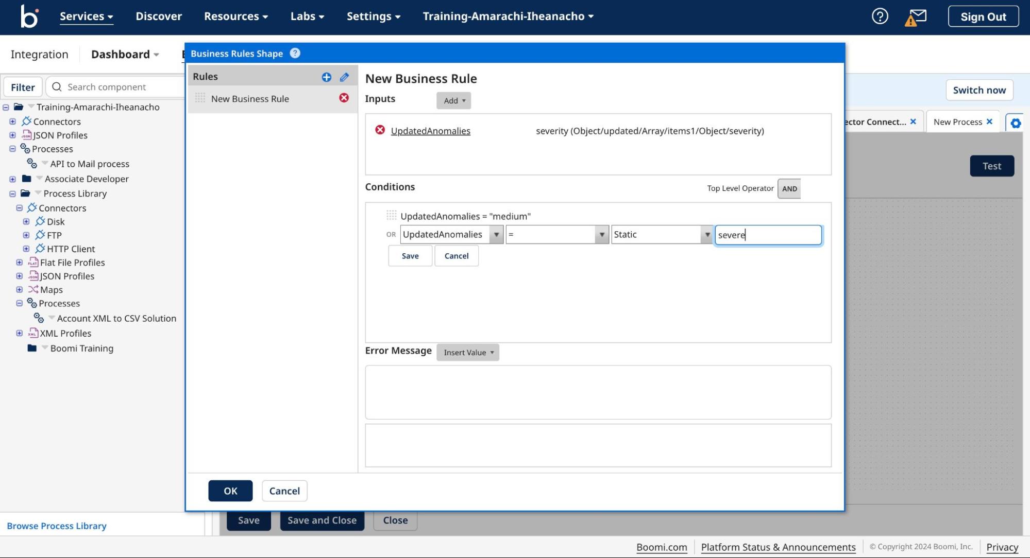Expand the UpdatedAnomalies field dropdown
Image resolution: width=1030 pixels, height=558 pixels.
(x=495, y=234)
